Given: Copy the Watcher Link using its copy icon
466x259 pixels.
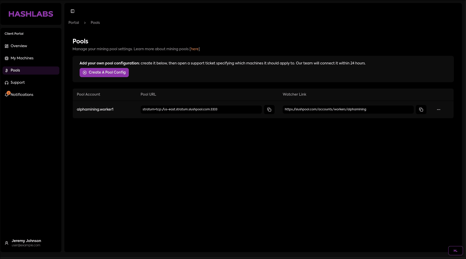Looking at the screenshot, I should [421, 110].
